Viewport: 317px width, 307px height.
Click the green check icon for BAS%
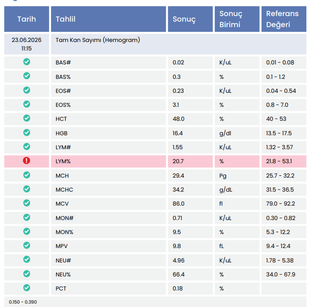(x=27, y=76)
